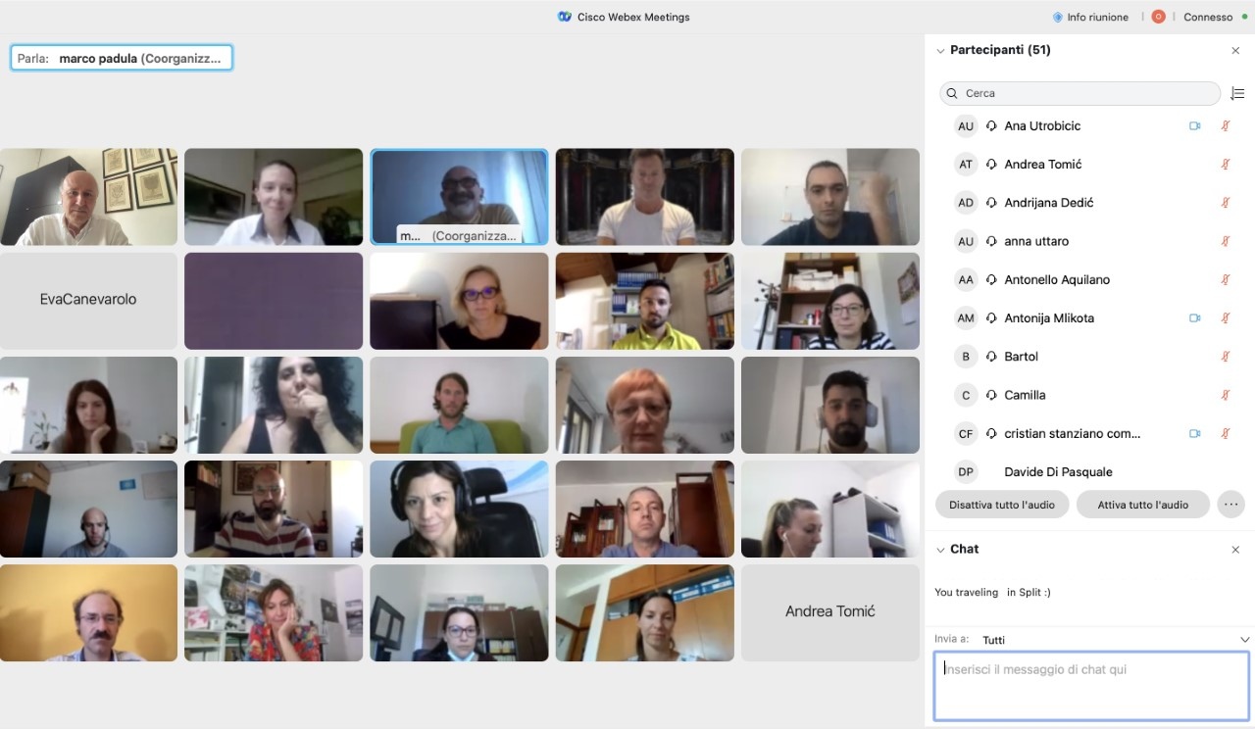Image resolution: width=1255 pixels, height=729 pixels.
Task: Select Antonello Aquilano in participants list
Action: pos(1057,280)
